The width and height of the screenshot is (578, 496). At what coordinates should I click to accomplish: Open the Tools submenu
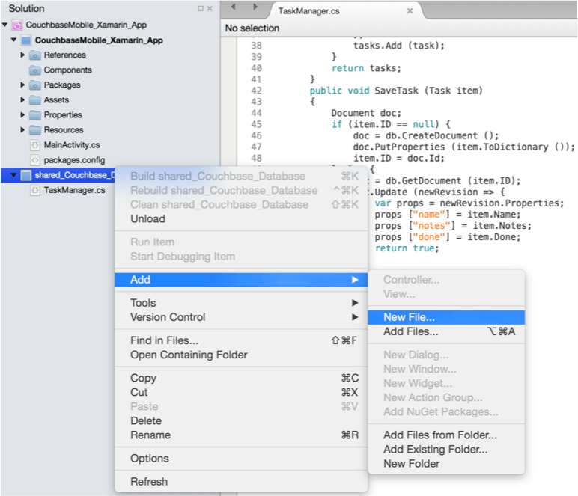[x=241, y=303]
